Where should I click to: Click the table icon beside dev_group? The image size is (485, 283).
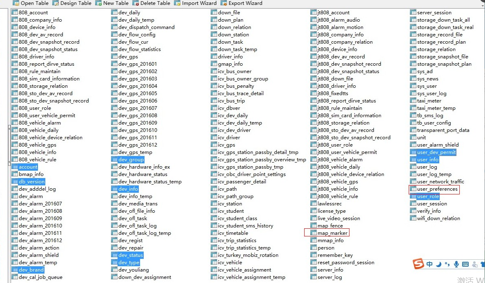[x=114, y=159]
